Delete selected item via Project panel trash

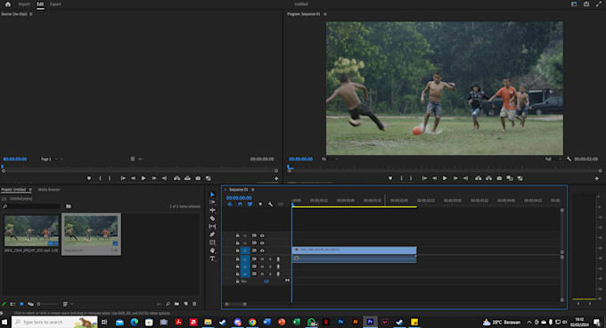click(194, 304)
